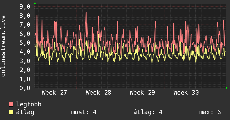Click the max: 6 statistic text
Viewport: 230px width, 120px height.
click(210, 112)
